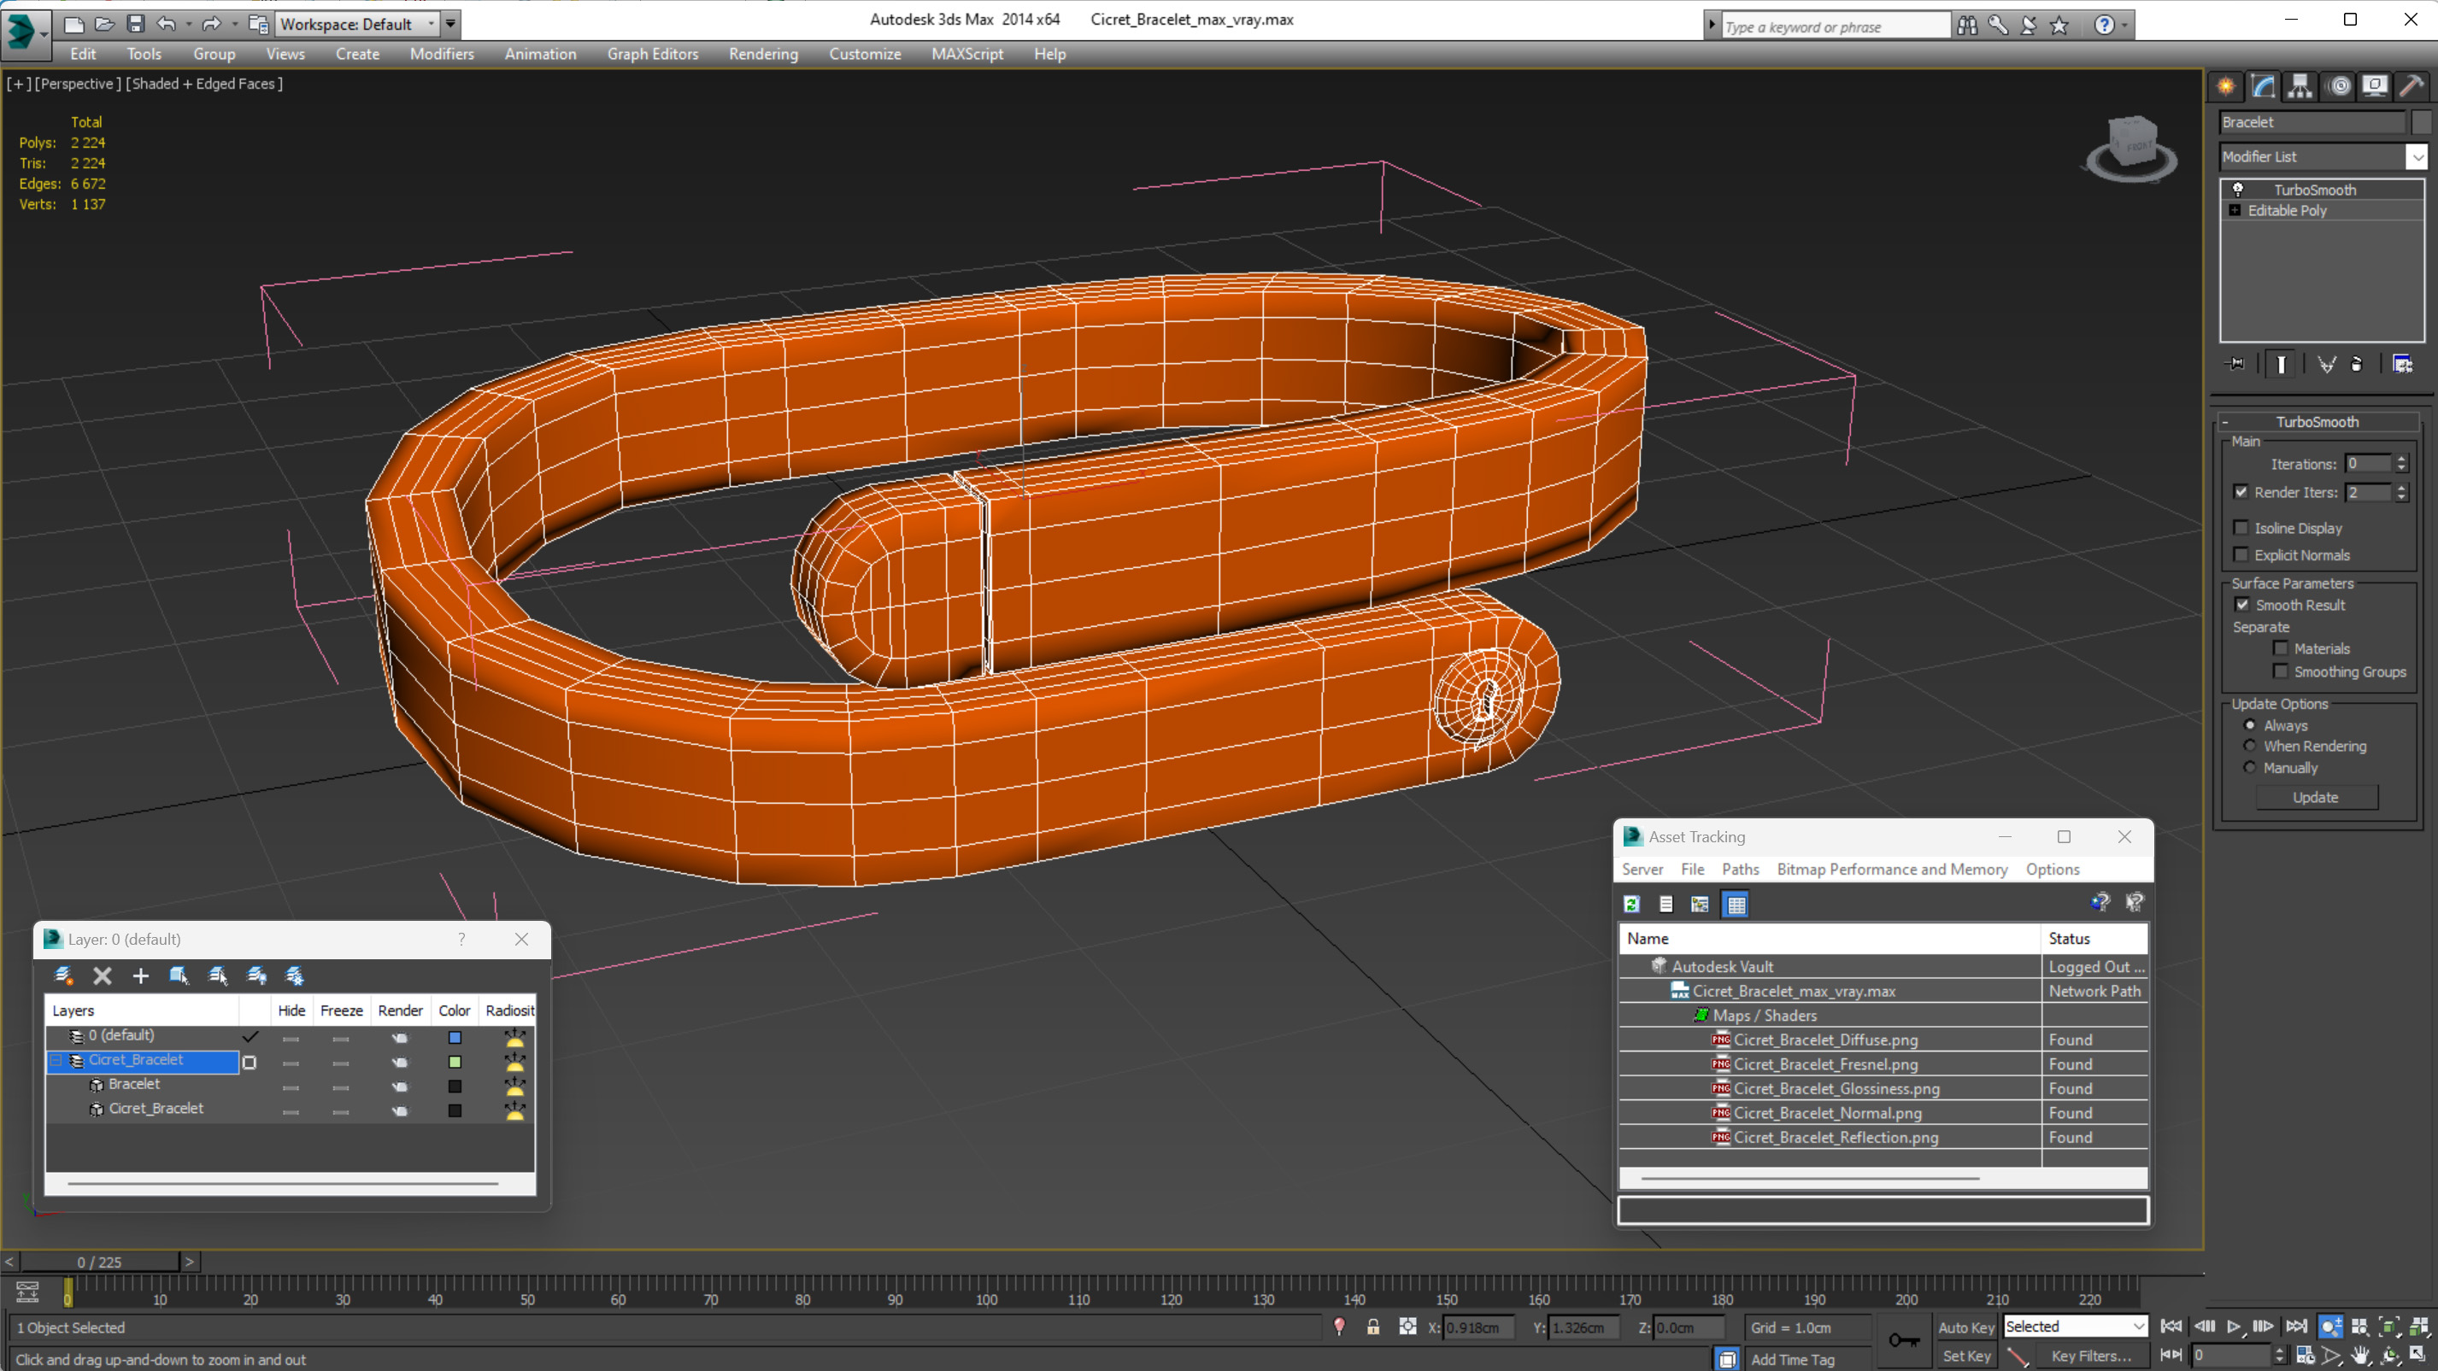Click the Play Animation button
This screenshot has width=2438, height=1371.
(2233, 1327)
